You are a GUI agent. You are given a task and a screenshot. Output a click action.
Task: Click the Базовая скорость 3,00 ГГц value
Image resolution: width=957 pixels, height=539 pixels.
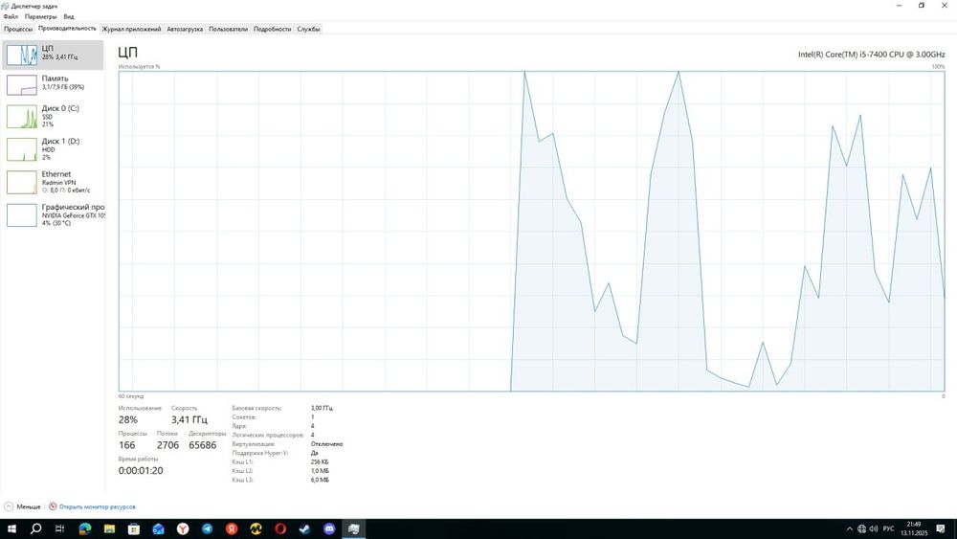(322, 408)
